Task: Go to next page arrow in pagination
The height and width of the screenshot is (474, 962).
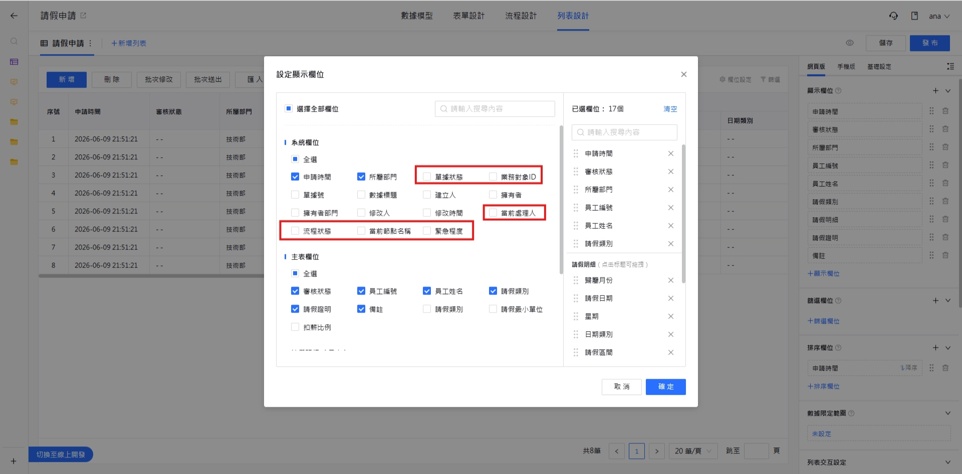Action: (657, 451)
